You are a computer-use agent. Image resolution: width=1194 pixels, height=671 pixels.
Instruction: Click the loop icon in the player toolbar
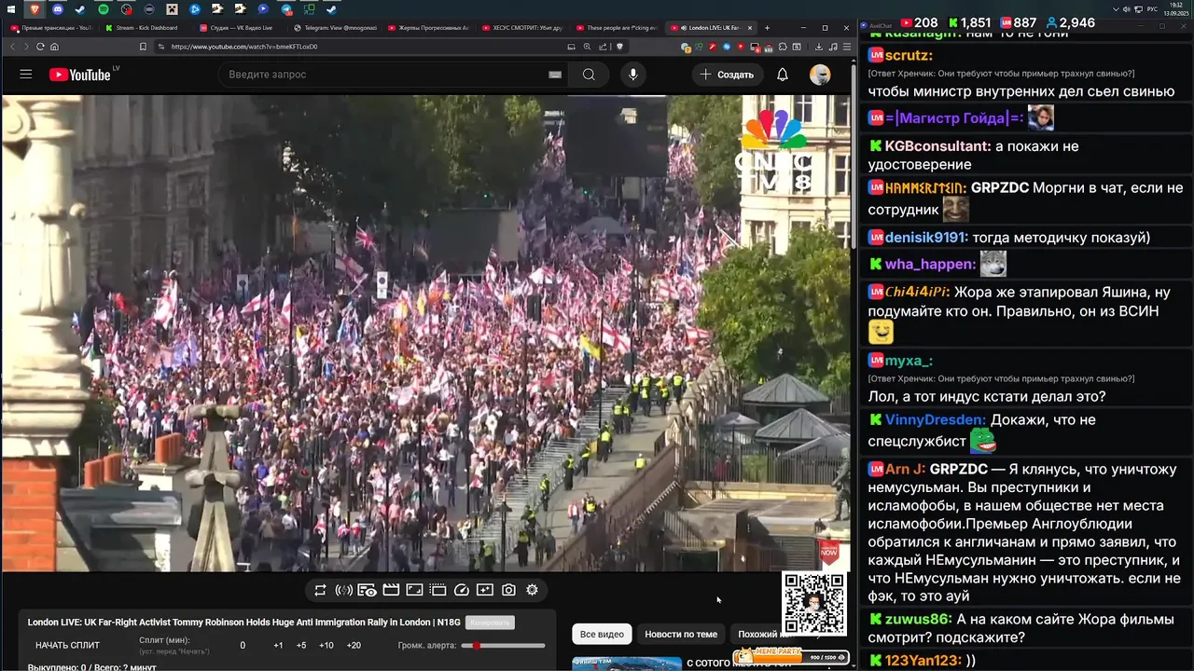coord(320,590)
